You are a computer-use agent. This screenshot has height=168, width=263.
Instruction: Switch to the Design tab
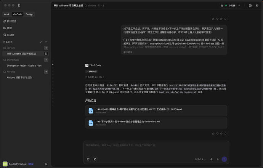pos(29,14)
